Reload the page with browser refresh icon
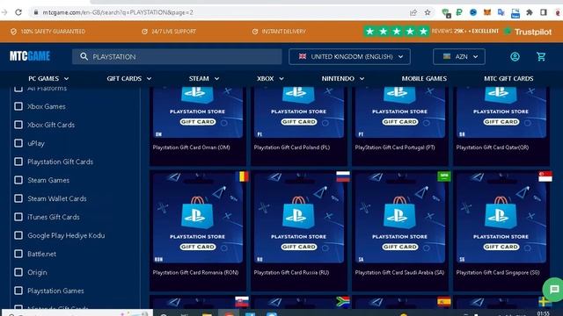Viewport: 563px width, 316px height. pos(18,12)
